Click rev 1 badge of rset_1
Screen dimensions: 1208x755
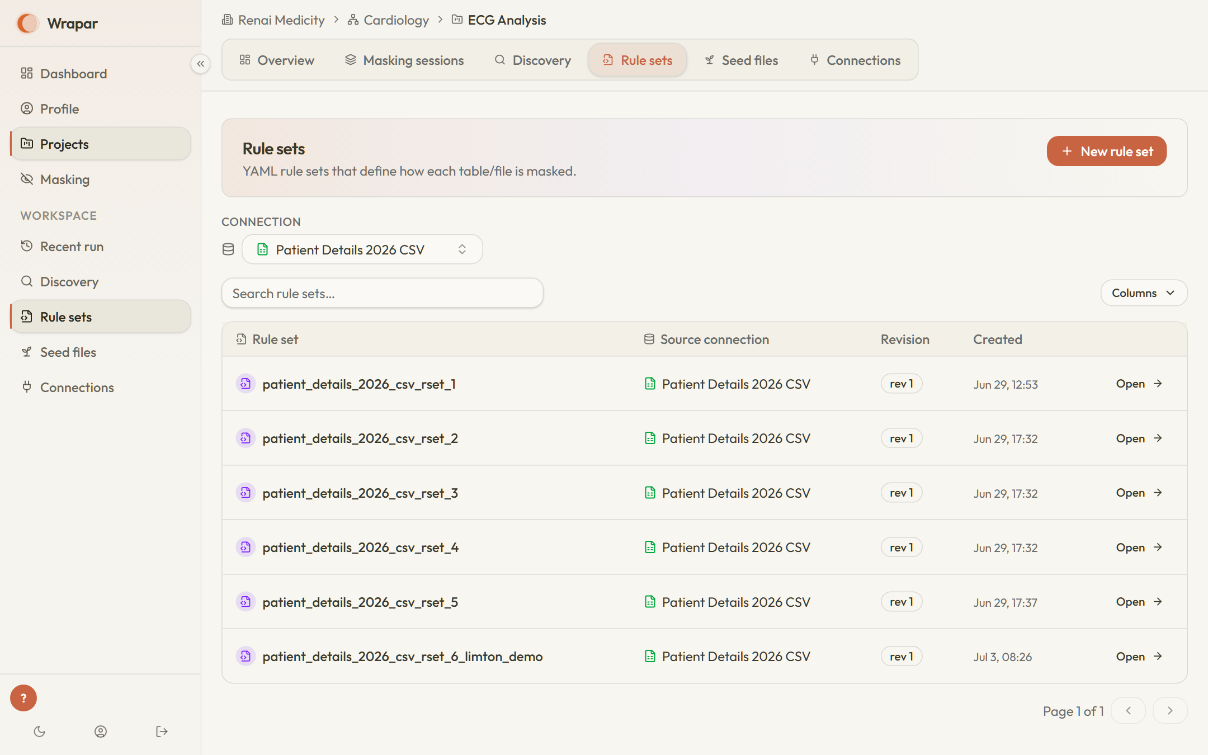(x=902, y=384)
